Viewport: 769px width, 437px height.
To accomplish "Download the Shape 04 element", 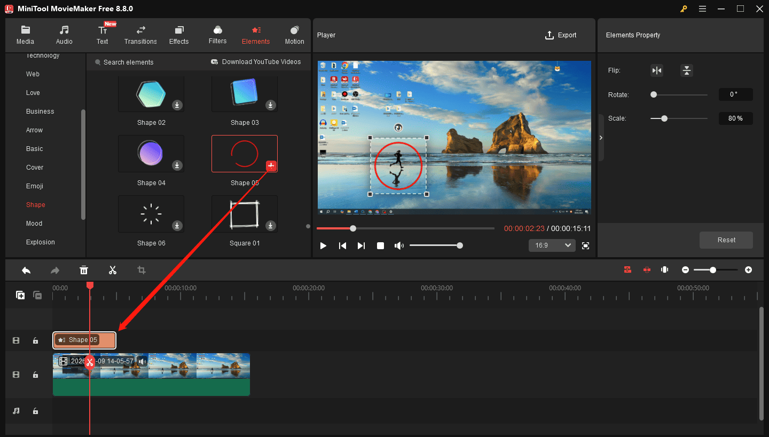I will (x=177, y=165).
